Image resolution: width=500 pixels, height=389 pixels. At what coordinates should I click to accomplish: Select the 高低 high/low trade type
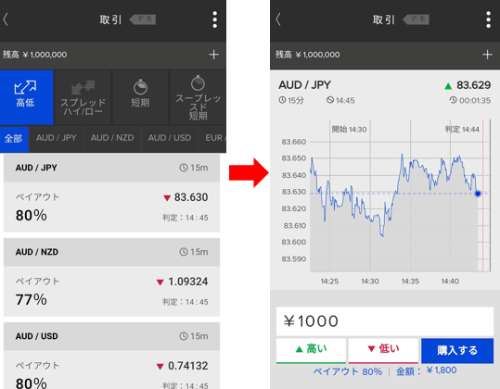(x=27, y=97)
